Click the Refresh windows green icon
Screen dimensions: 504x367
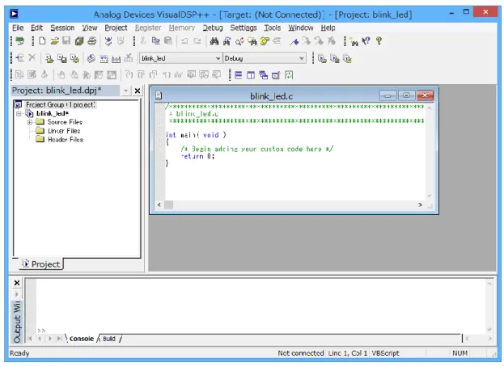[289, 75]
